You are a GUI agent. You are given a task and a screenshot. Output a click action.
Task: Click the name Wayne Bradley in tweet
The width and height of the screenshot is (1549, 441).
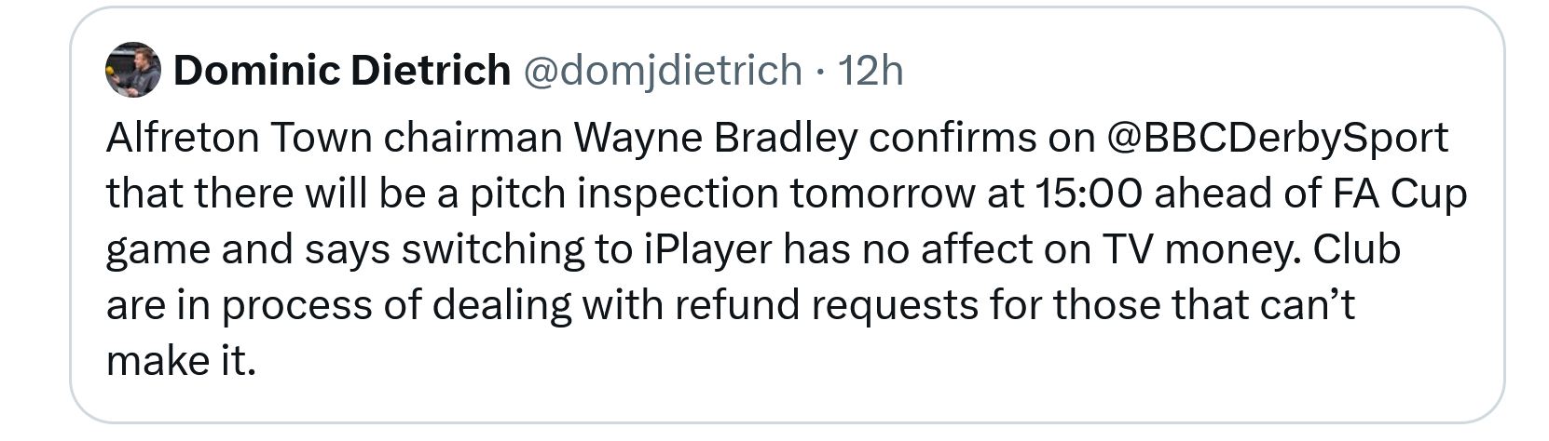(x=715, y=138)
